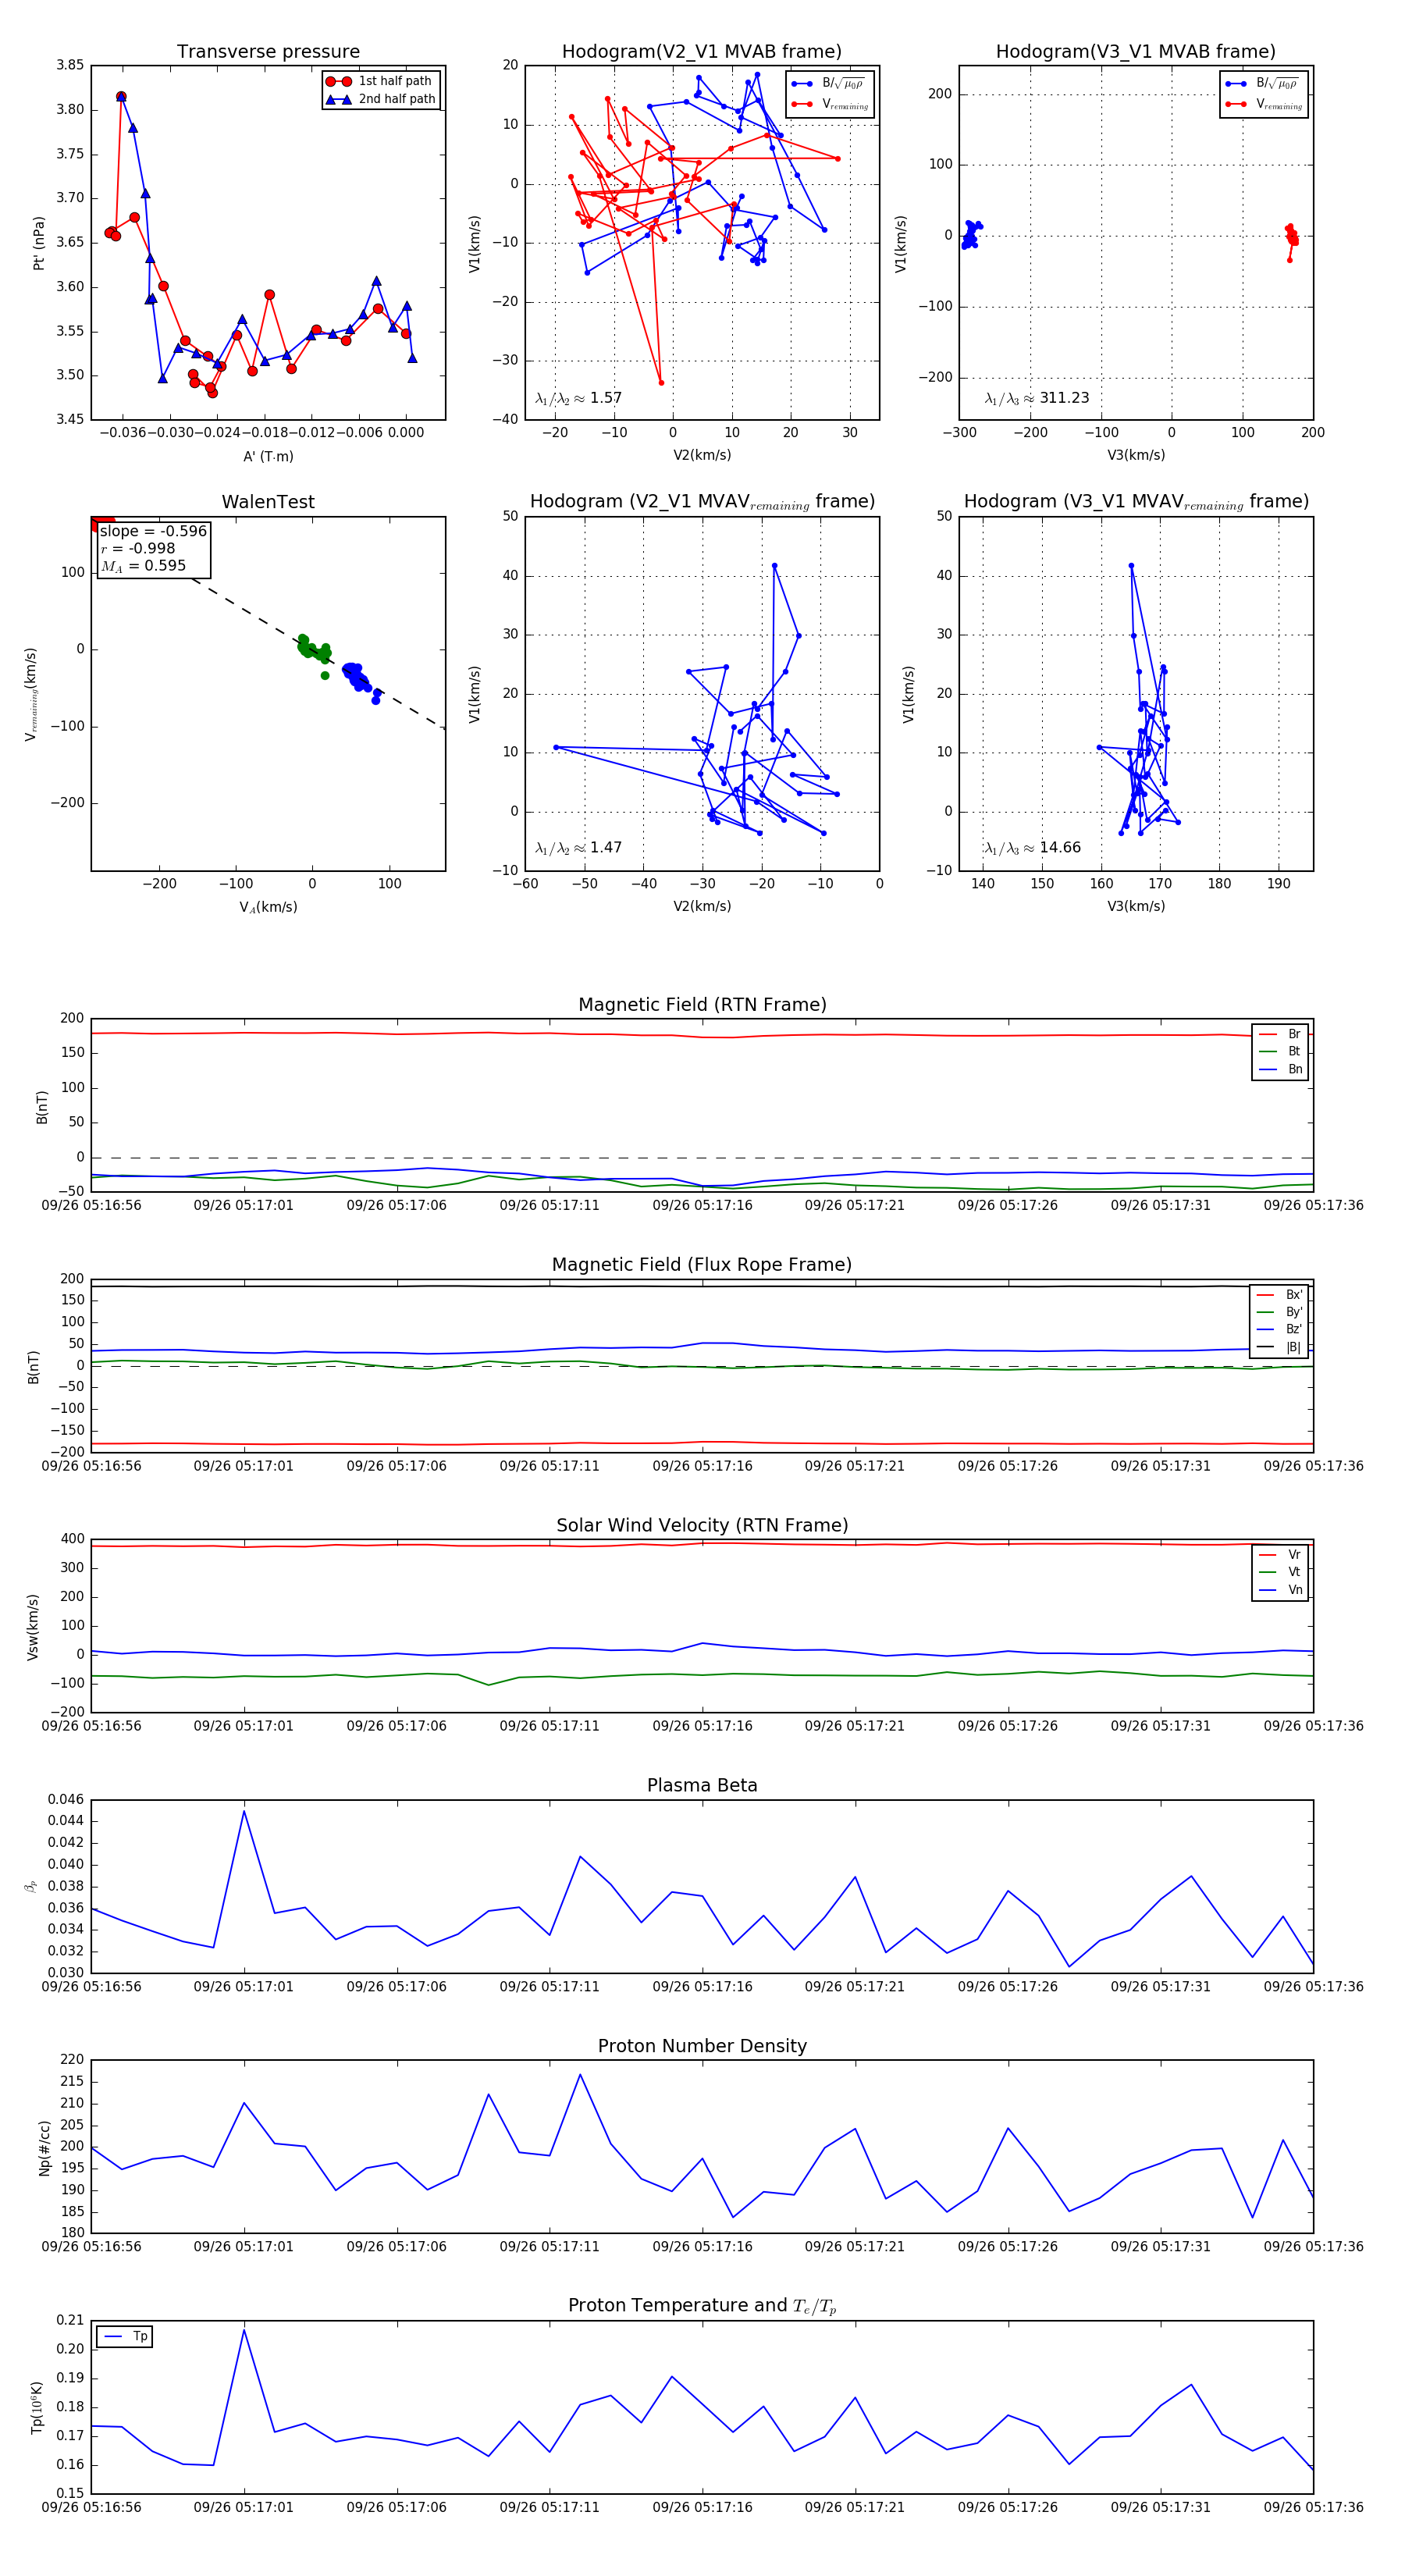This screenshot has height=2576, width=1405.
Task: Select the 'Transverse pressure' plot title
Action: (x=268, y=52)
